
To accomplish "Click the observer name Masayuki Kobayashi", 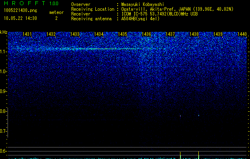I will click(x=143, y=4).
